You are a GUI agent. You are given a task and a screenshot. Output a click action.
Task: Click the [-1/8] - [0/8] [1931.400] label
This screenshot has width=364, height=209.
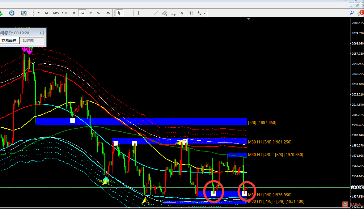276,201
